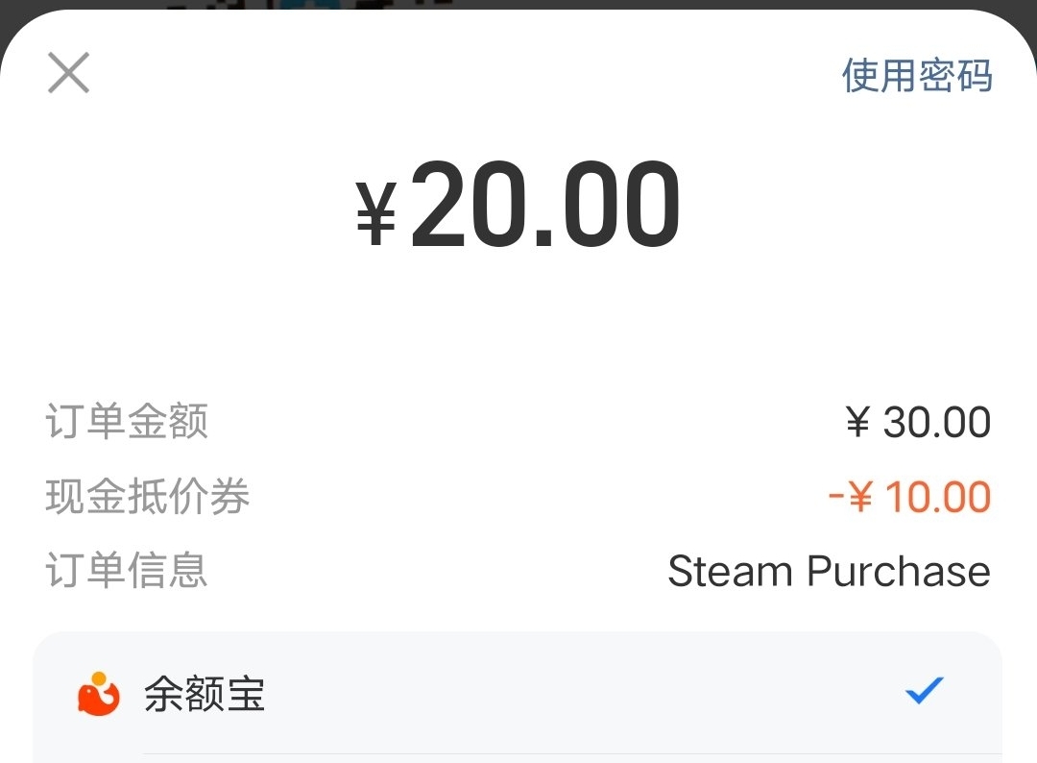Screen dimensions: 1037x763
Task: Click the 余额宝 payment method label
Action: coord(205,694)
